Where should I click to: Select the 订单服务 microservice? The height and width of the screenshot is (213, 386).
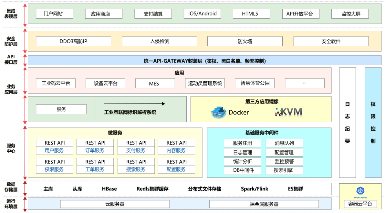point(95,150)
